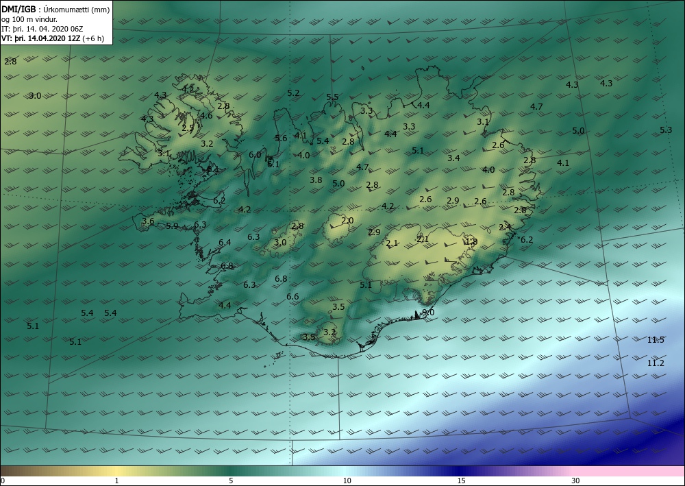Click the 2.4 value on the map
Screen dimensions: 685x486
[x=505, y=228]
